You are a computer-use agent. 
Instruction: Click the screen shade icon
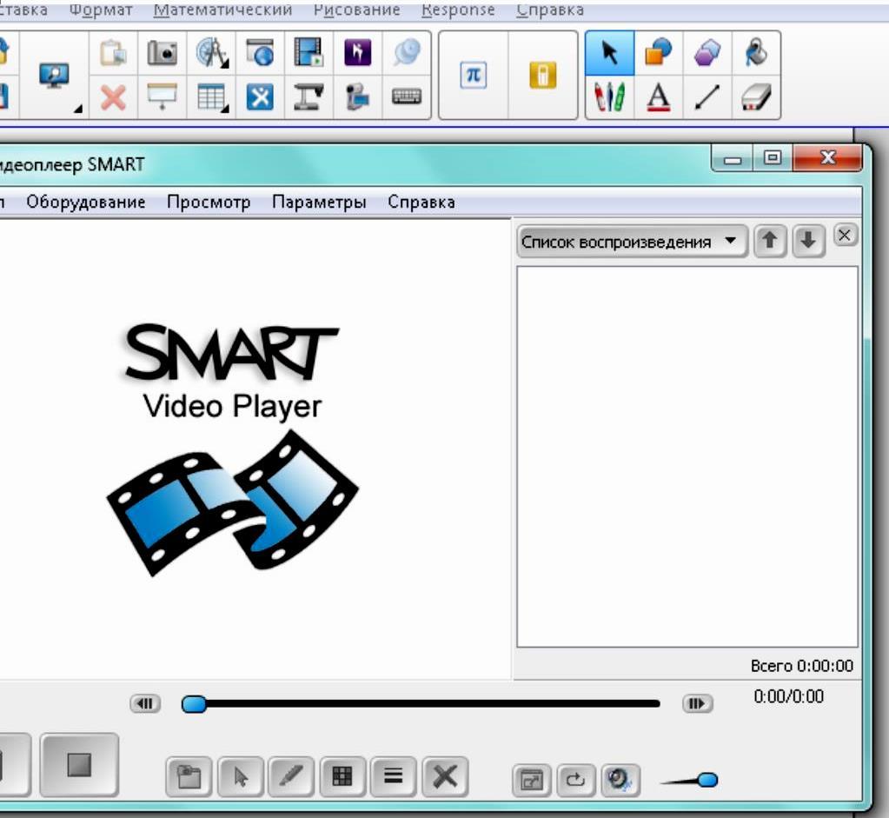click(x=163, y=97)
